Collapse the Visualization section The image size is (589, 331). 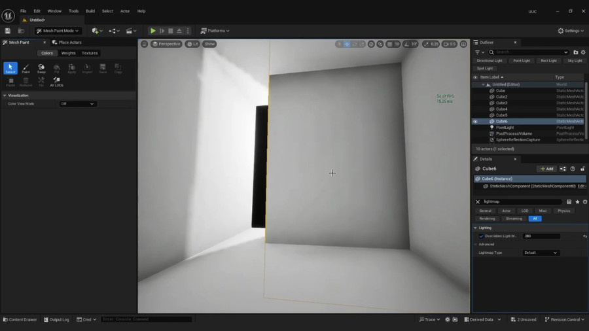click(x=5, y=96)
